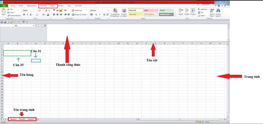Activate the Format Painter brush

tap(14, 16)
